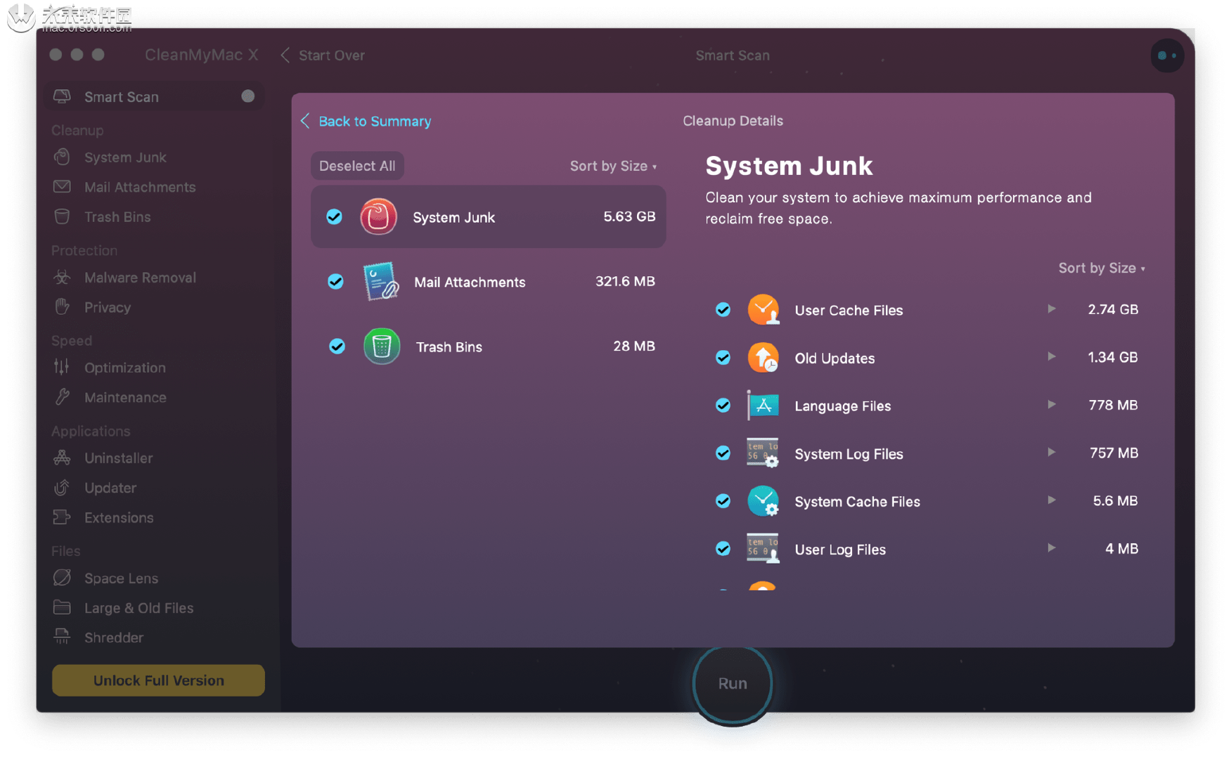
Task: Click the Malware Removal biohazard icon
Action: point(62,277)
